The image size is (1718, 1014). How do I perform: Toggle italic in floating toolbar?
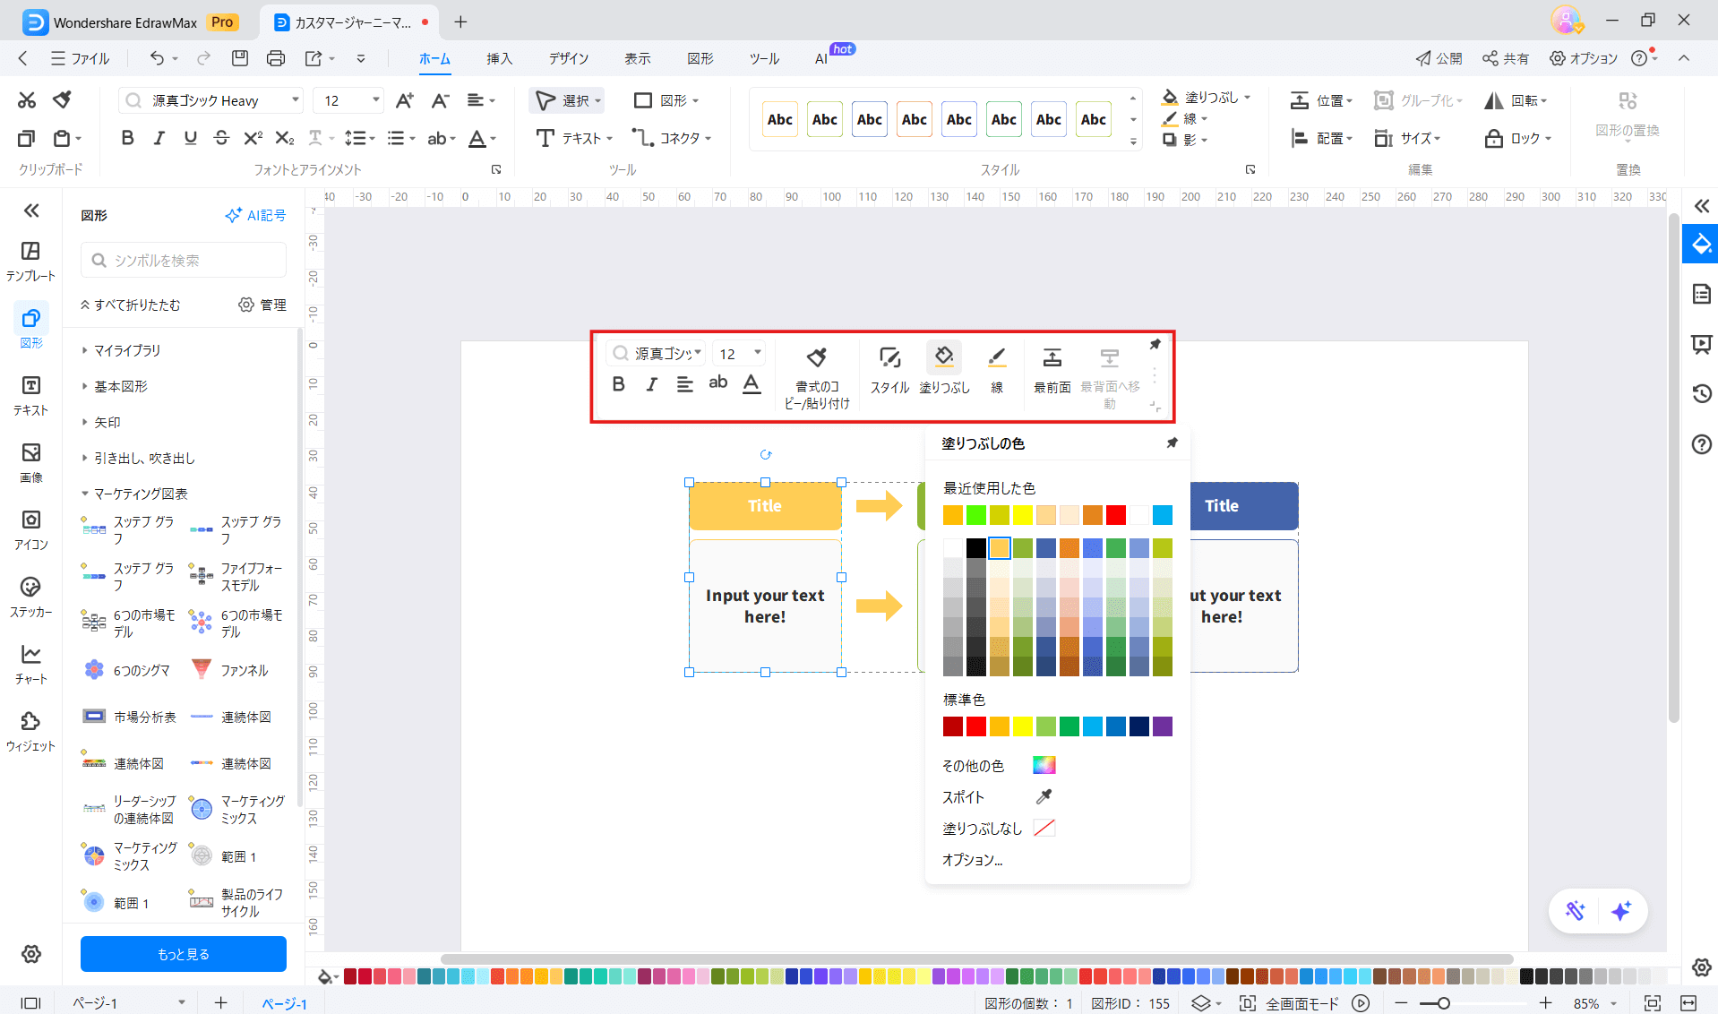point(651,384)
